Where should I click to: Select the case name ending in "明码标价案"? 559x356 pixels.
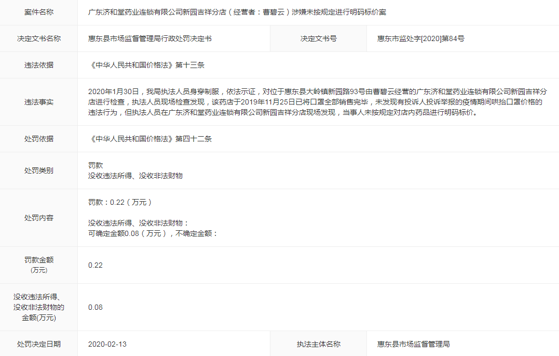point(237,12)
